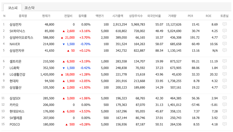Screen dimensions: 233x132
Task: Select 카카오 PER value -57.46
Action: (x=195, y=105)
